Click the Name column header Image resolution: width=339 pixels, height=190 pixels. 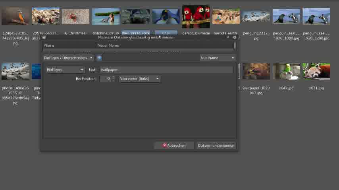point(49,46)
